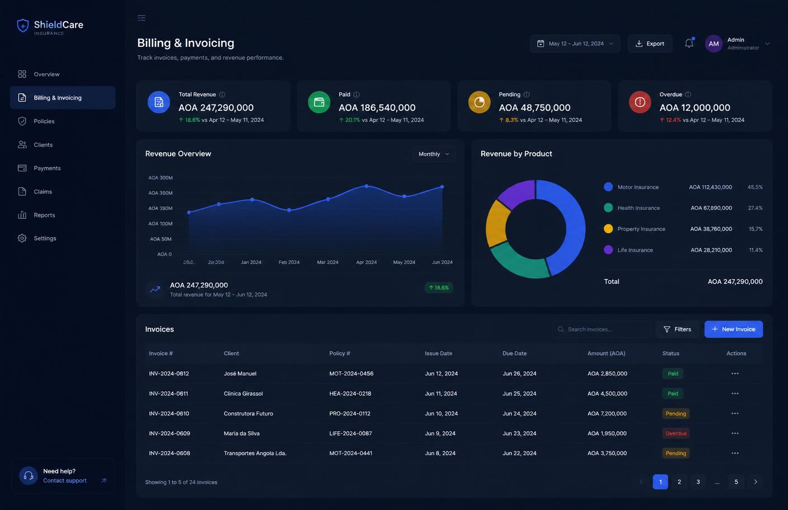Open the Monthly period dropdown
788x510 pixels.
coord(434,154)
